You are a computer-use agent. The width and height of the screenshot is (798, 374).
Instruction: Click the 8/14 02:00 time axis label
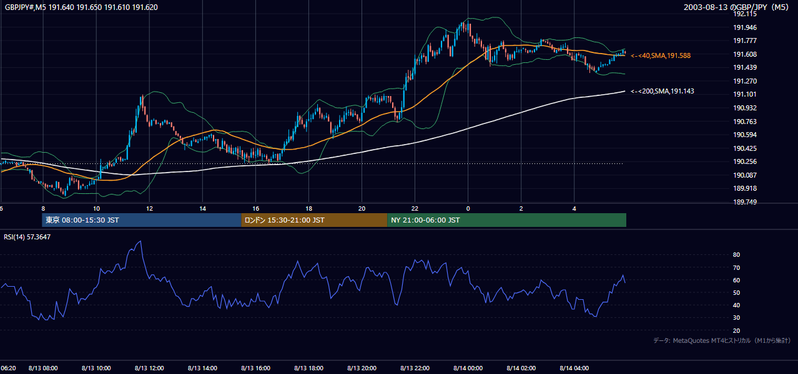521,368
